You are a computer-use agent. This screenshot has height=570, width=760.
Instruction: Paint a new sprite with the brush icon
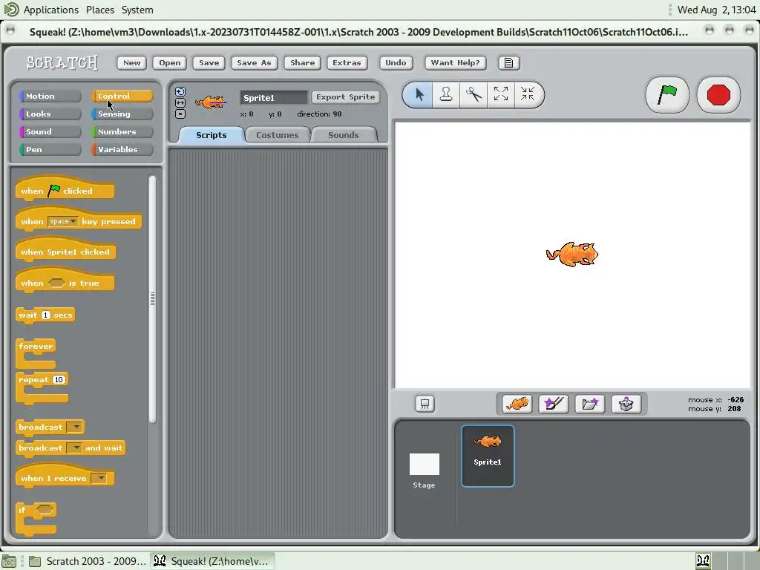[553, 404]
